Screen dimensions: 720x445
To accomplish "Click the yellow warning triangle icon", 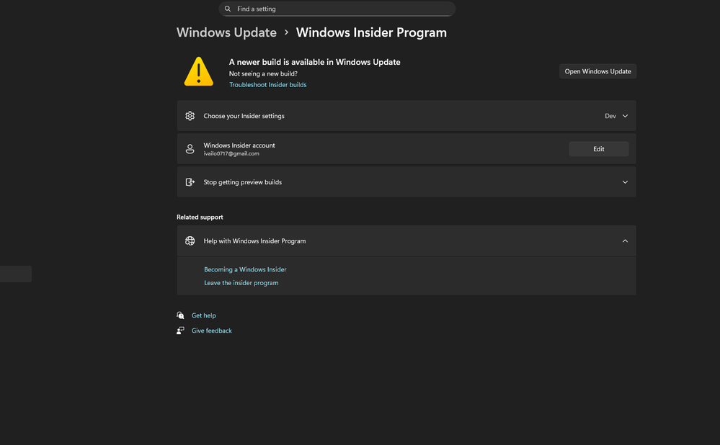I will click(198, 71).
